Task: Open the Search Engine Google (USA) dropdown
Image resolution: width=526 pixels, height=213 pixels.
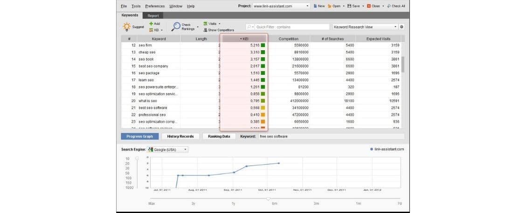Action: click(x=186, y=150)
